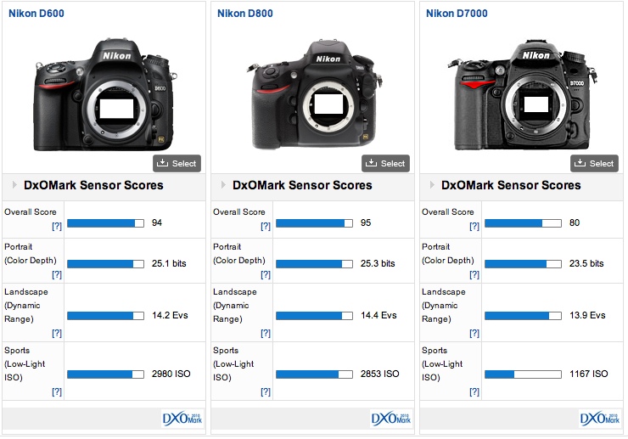The width and height of the screenshot is (628, 439).
Task: Click the Nikon D7000 camera image
Action: click(x=522, y=95)
